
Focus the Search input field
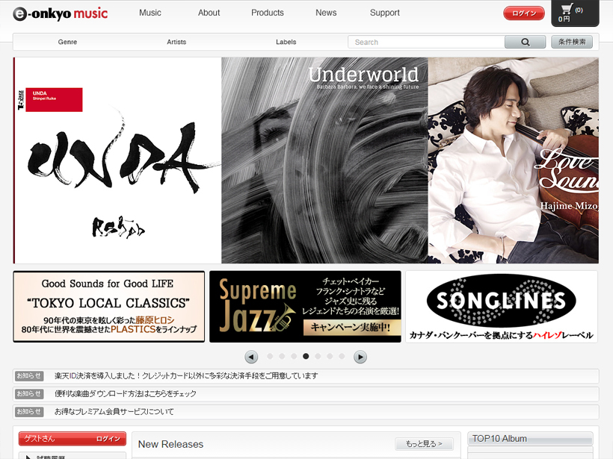point(426,42)
